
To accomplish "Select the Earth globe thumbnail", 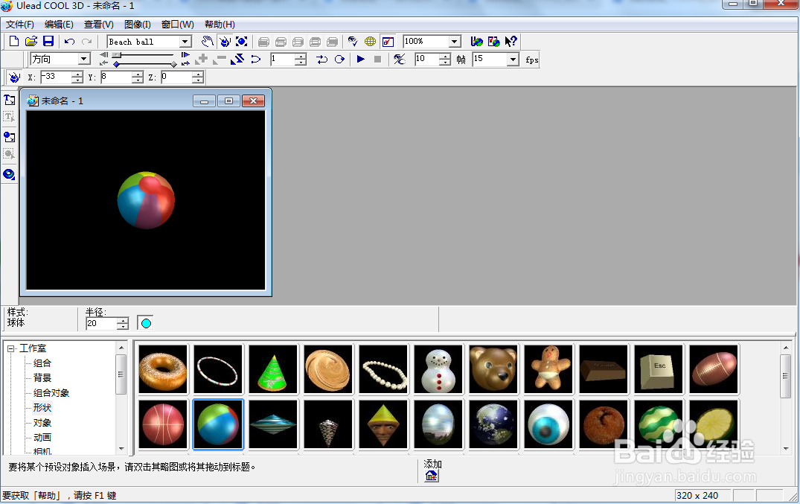I will pyautogui.click(x=493, y=424).
